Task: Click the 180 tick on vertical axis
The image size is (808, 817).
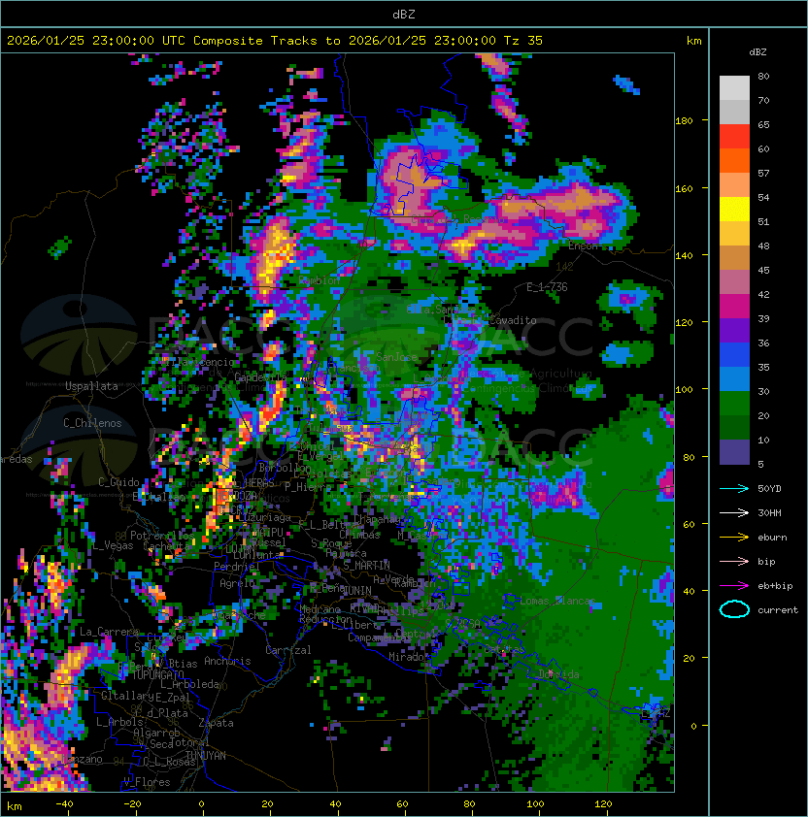Action: 684,120
